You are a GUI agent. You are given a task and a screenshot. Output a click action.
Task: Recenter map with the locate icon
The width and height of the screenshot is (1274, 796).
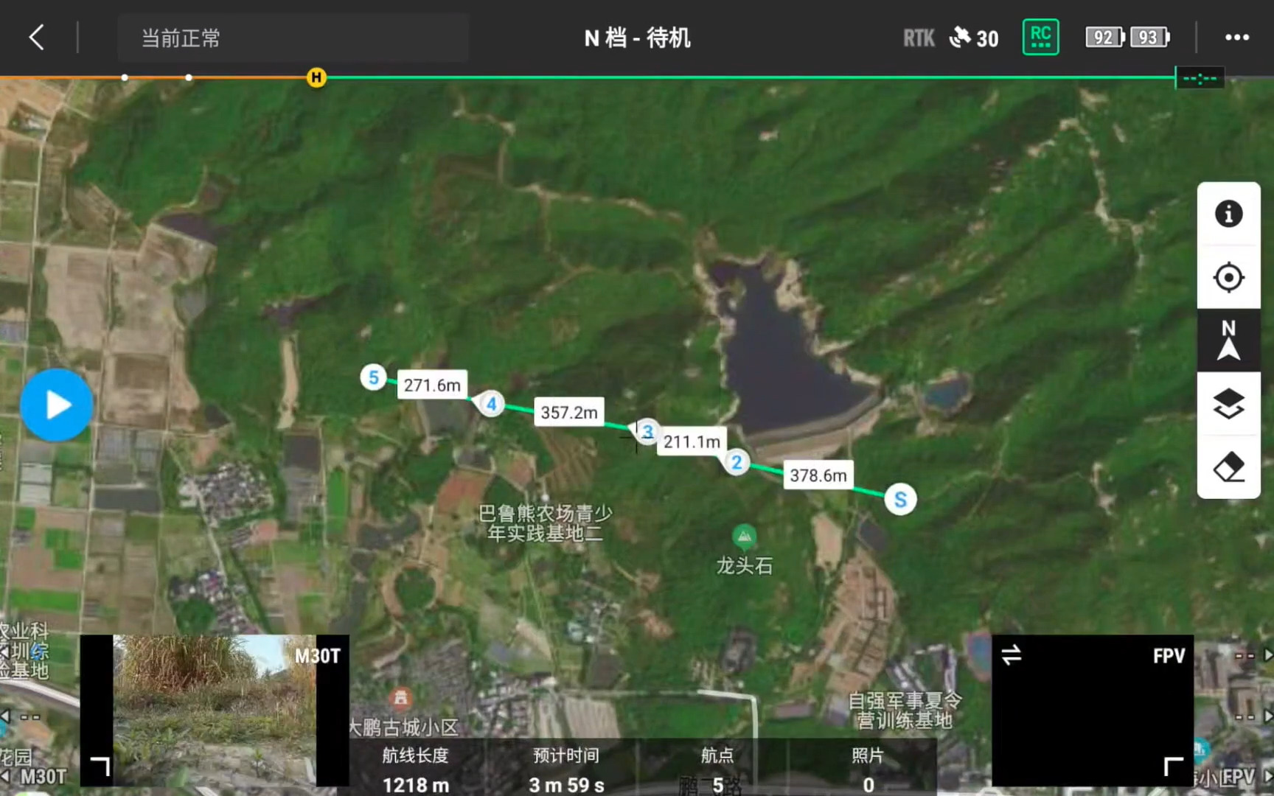(1228, 277)
